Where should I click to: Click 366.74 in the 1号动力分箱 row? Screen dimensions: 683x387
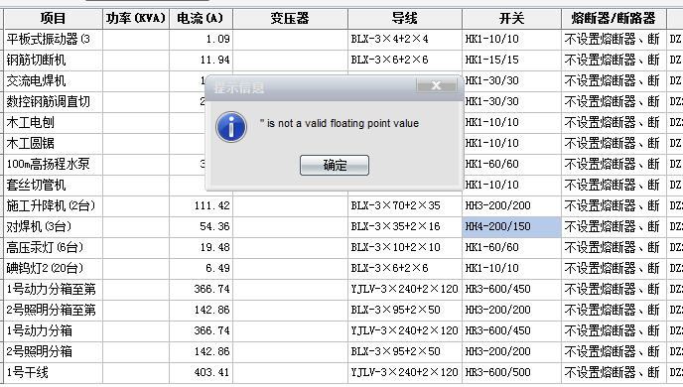[x=201, y=331]
